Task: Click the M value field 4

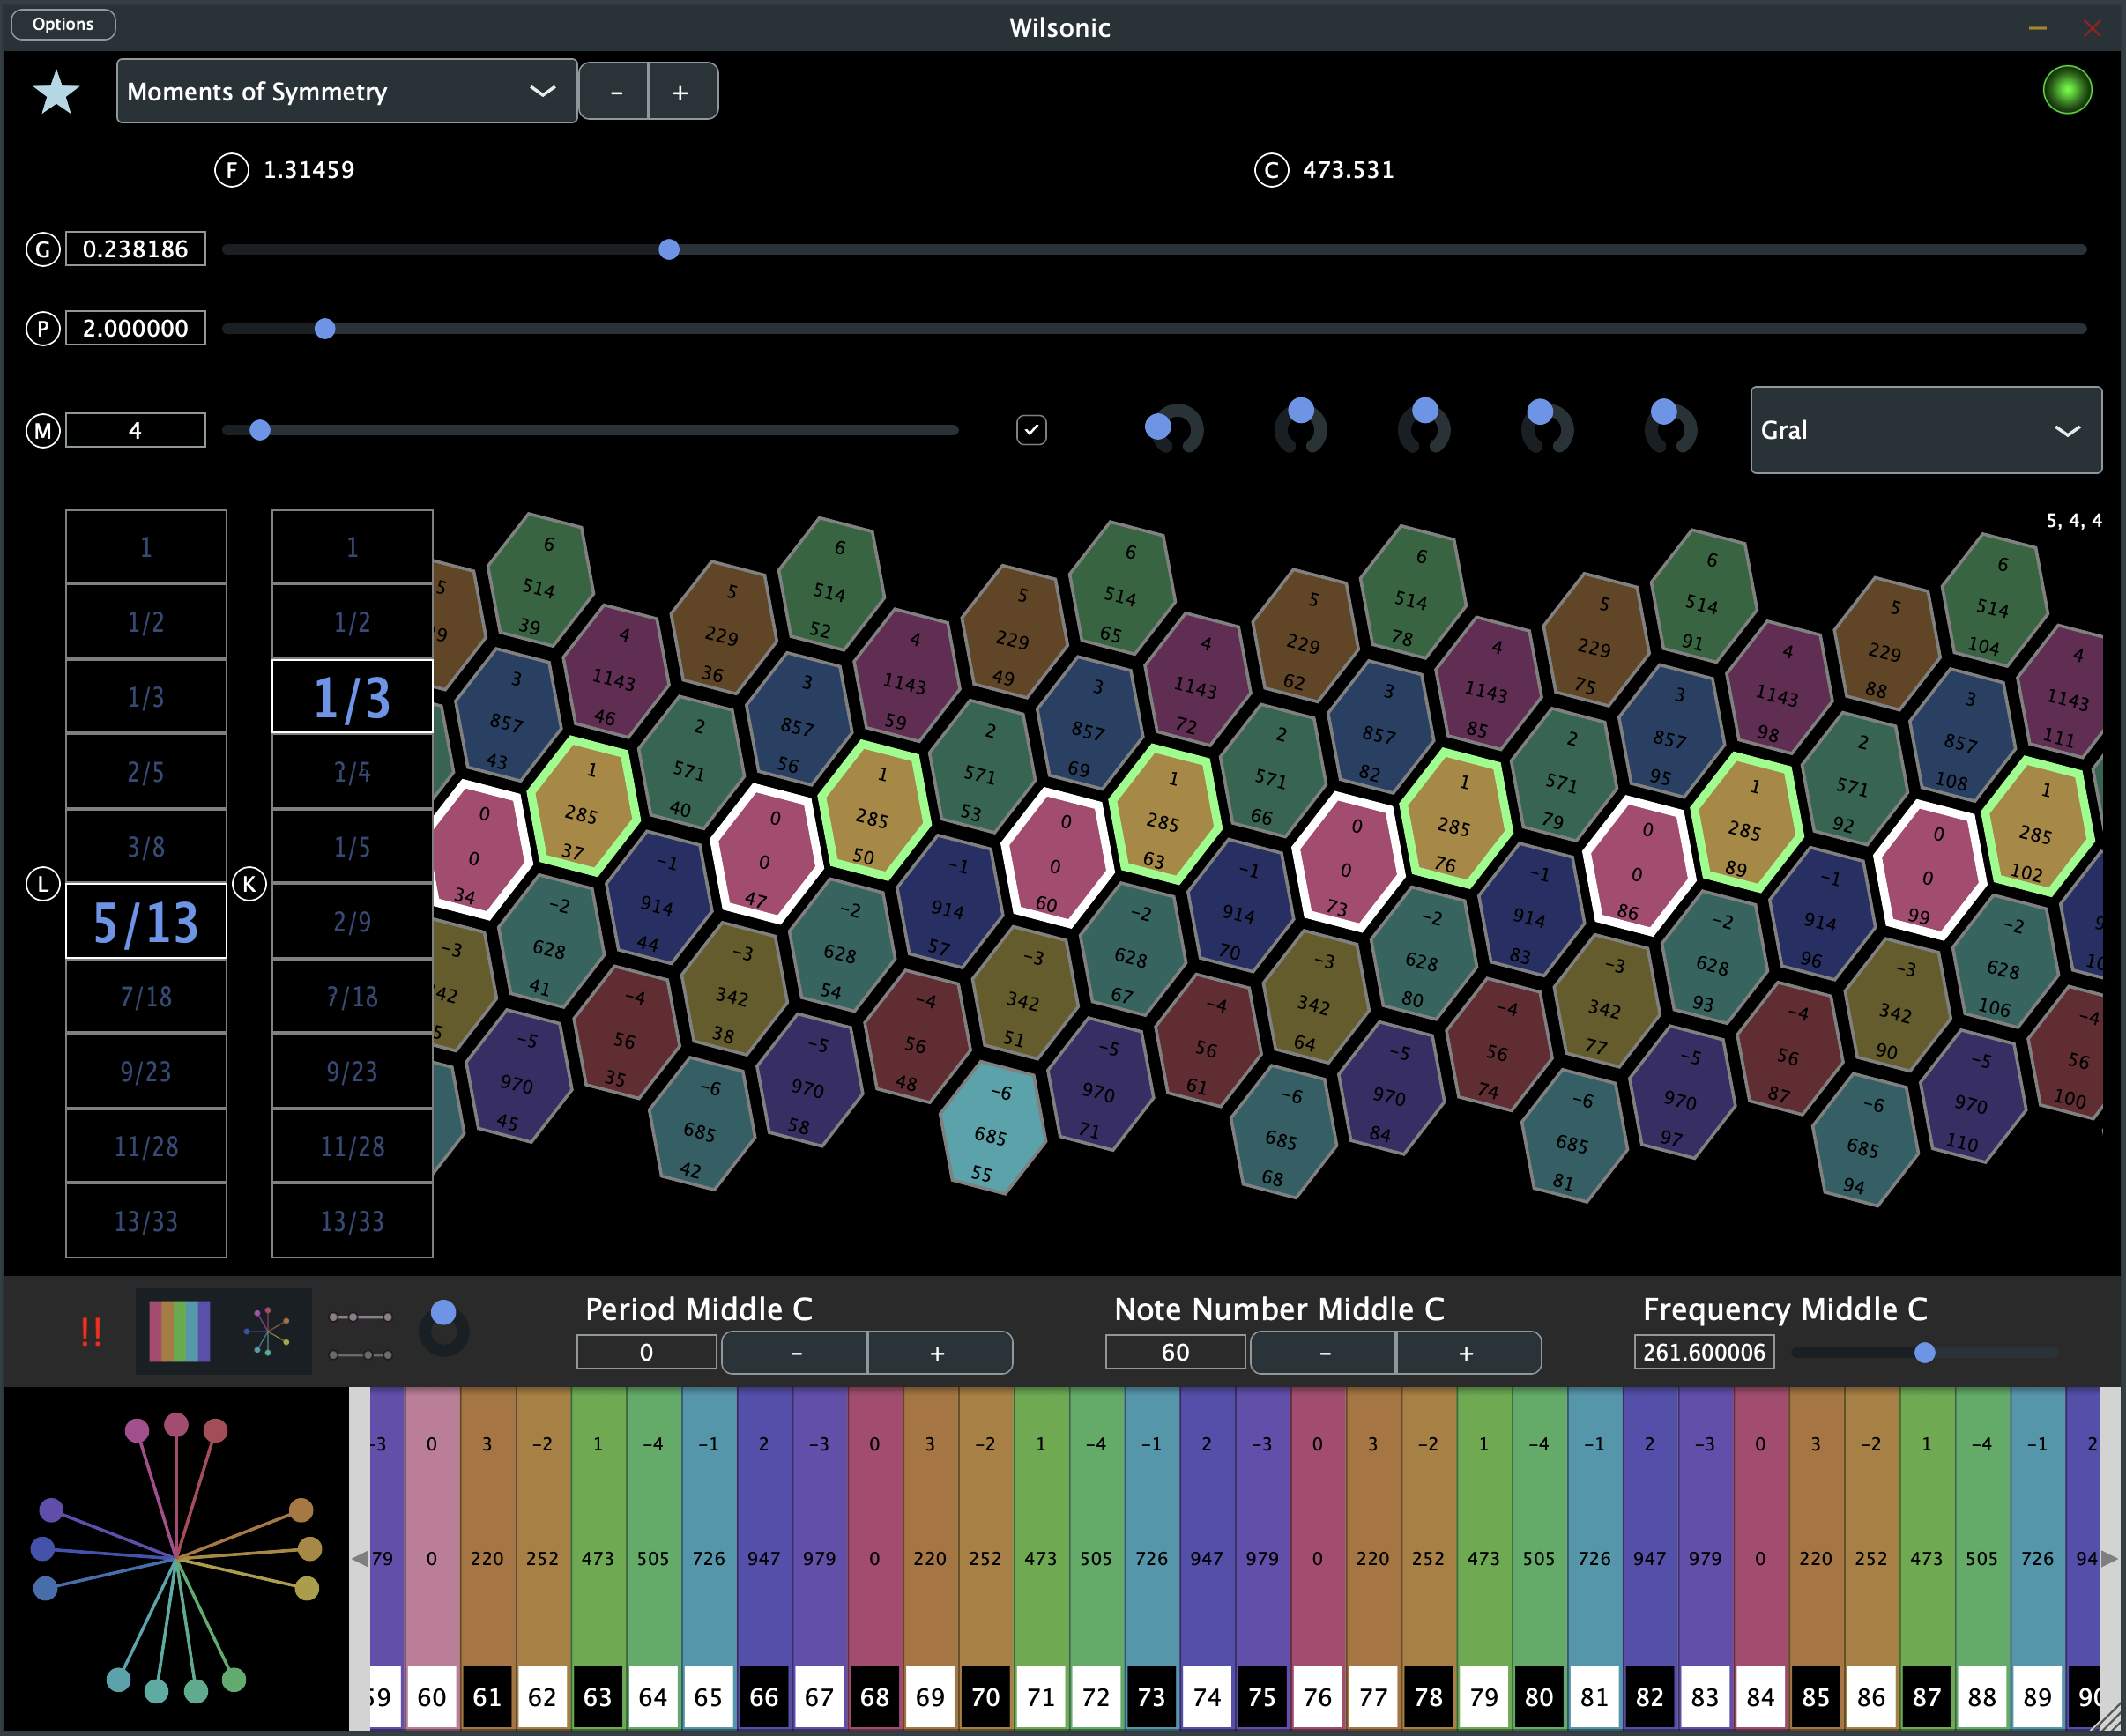Action: click(136, 430)
